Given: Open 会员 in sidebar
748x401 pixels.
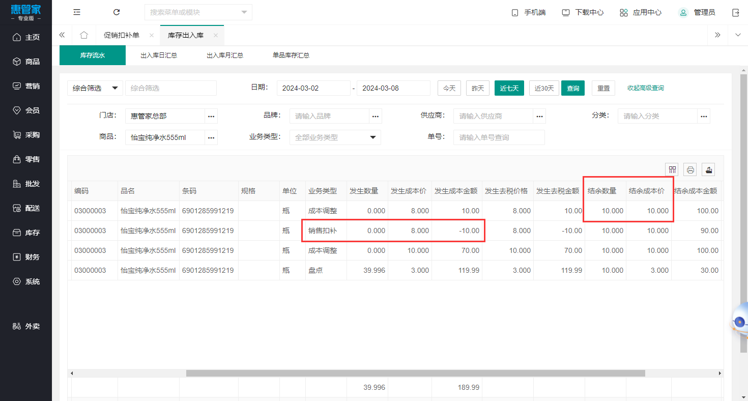Looking at the screenshot, I should click(26, 110).
